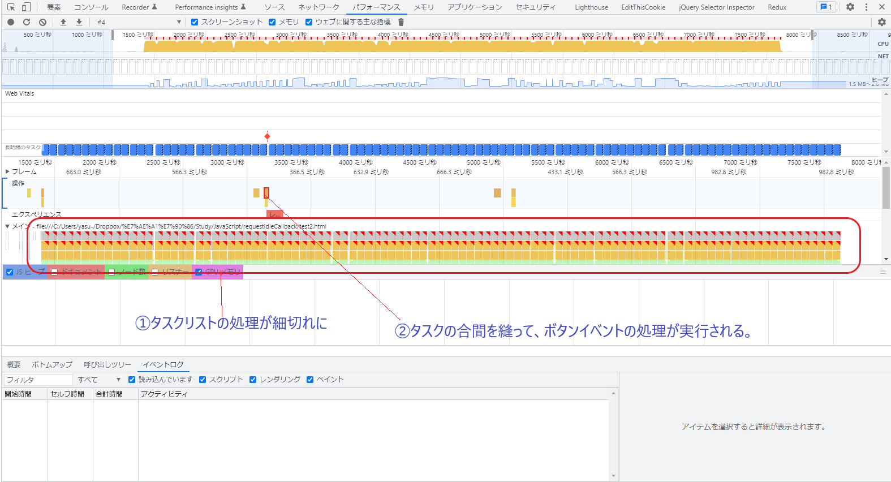891x482 pixels.
Task: Open DevTools settings gear icon
Action: tap(850, 7)
